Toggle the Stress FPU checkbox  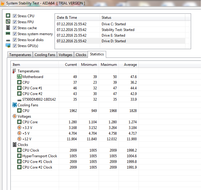(x=15, y=22)
